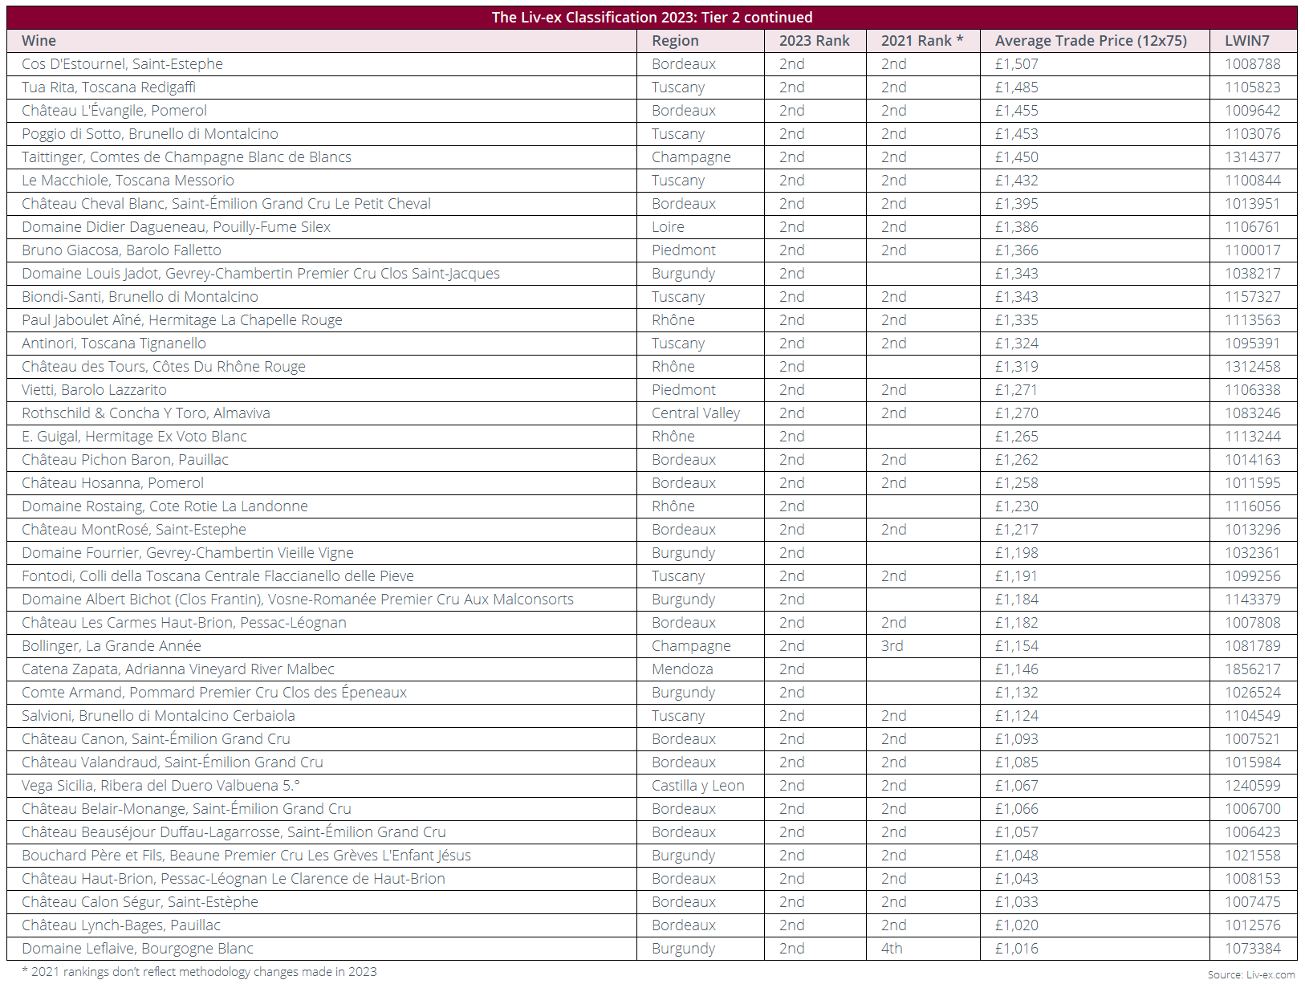This screenshot has width=1305, height=984.
Task: Select 'Château Hosanna, Pomerol' wine name
Action: coord(112,483)
